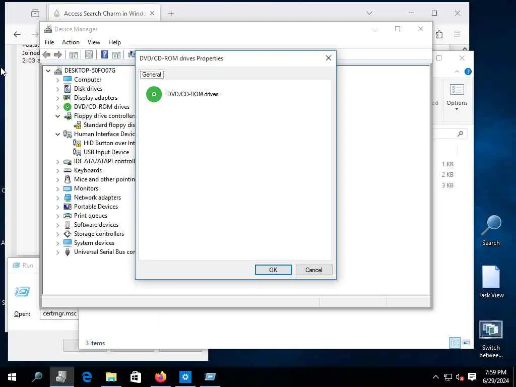The width and height of the screenshot is (516, 387).
Task: Open the browser tab list chevron
Action: pyautogui.click(x=369, y=13)
